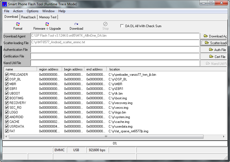
Task: Switch to the Download tab
Action: point(11,17)
